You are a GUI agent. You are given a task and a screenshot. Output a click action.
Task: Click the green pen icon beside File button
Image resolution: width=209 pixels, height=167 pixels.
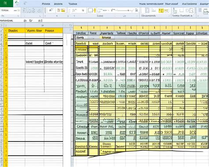pyautogui.click(x=17, y=3)
